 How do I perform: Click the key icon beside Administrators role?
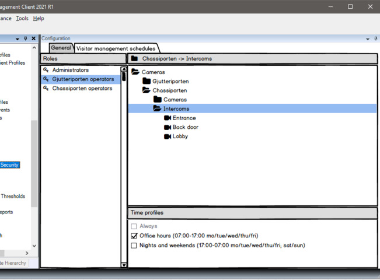point(46,70)
